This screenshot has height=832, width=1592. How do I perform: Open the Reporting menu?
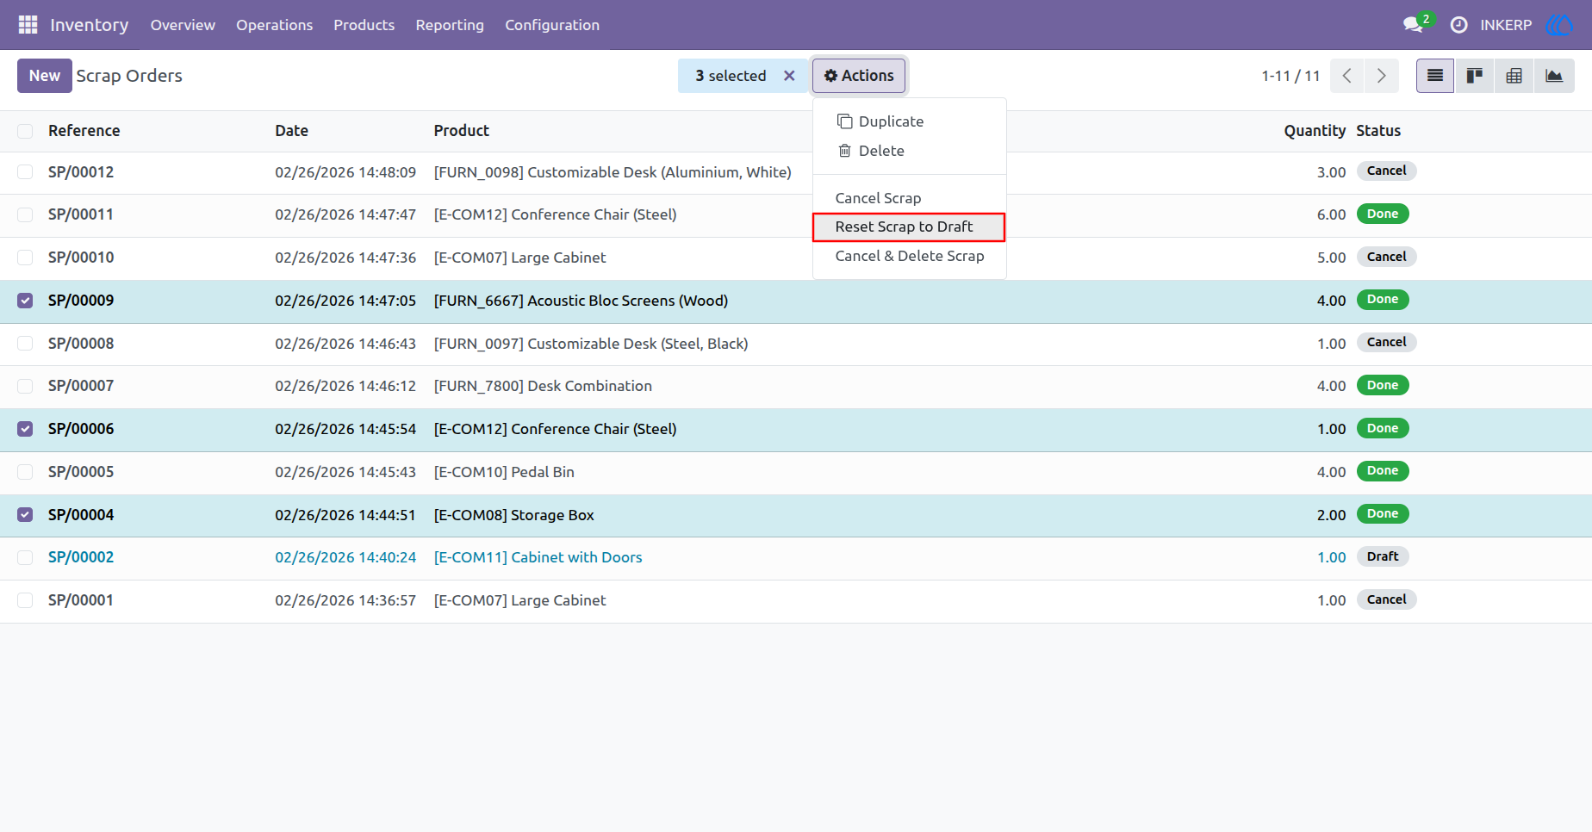pyautogui.click(x=450, y=25)
